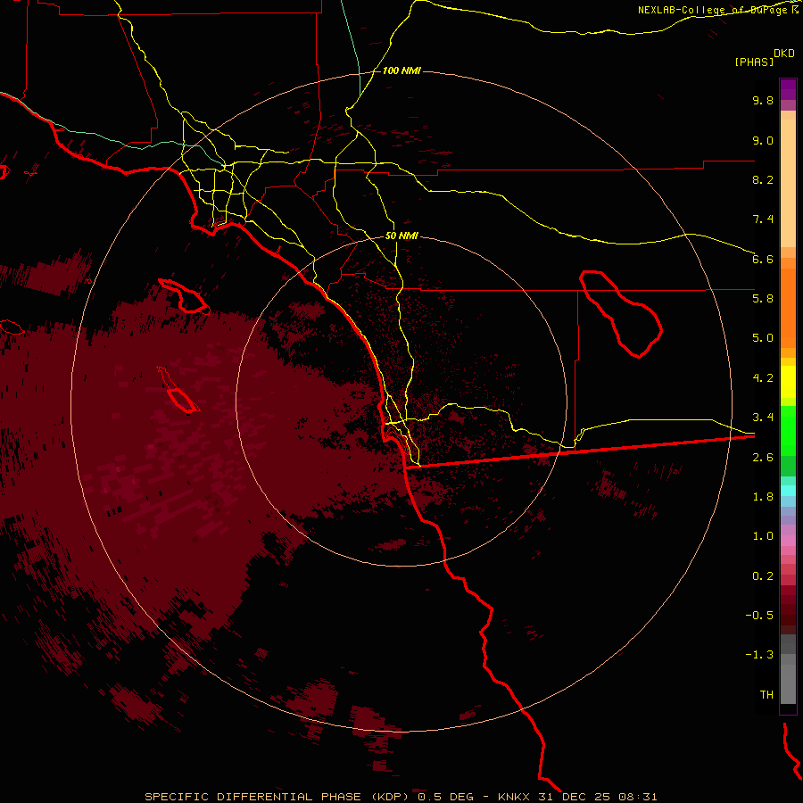
Task: Click the TH threshold label on the scale
Action: (x=766, y=695)
